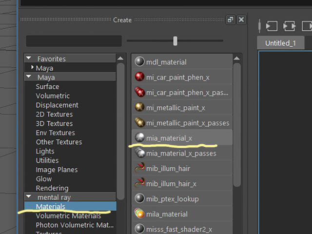Select the Glow category
312x234 pixels.
[44, 179]
